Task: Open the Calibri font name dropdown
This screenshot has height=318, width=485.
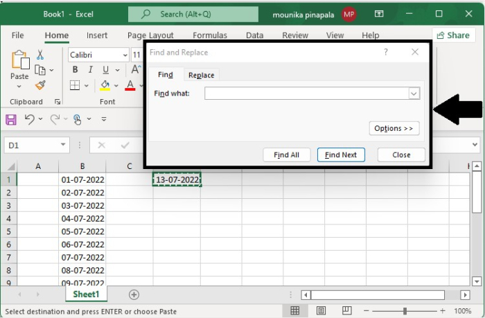Action: (125, 55)
